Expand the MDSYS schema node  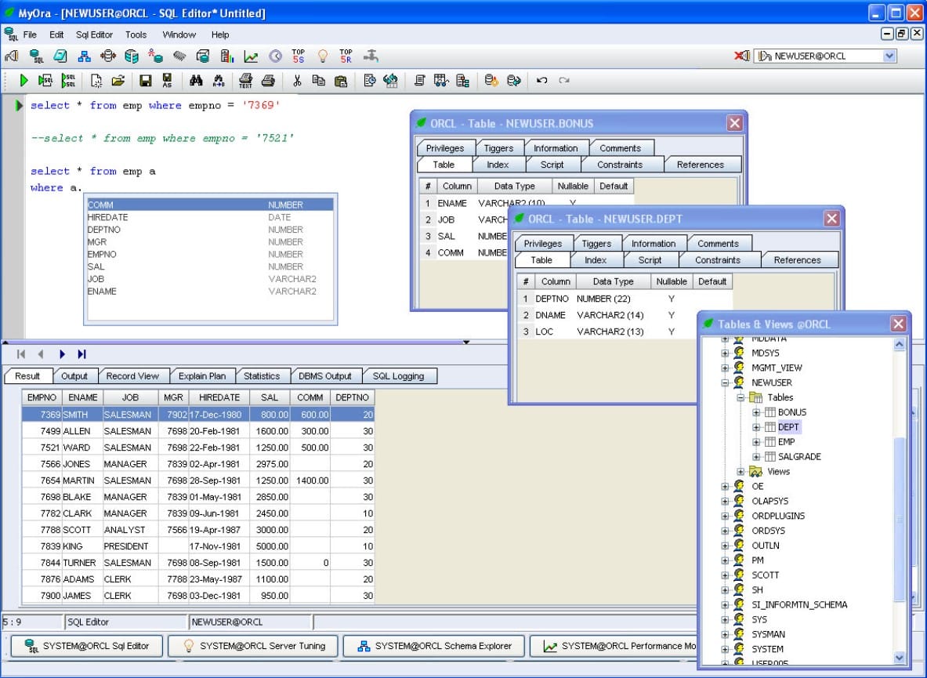(x=725, y=353)
